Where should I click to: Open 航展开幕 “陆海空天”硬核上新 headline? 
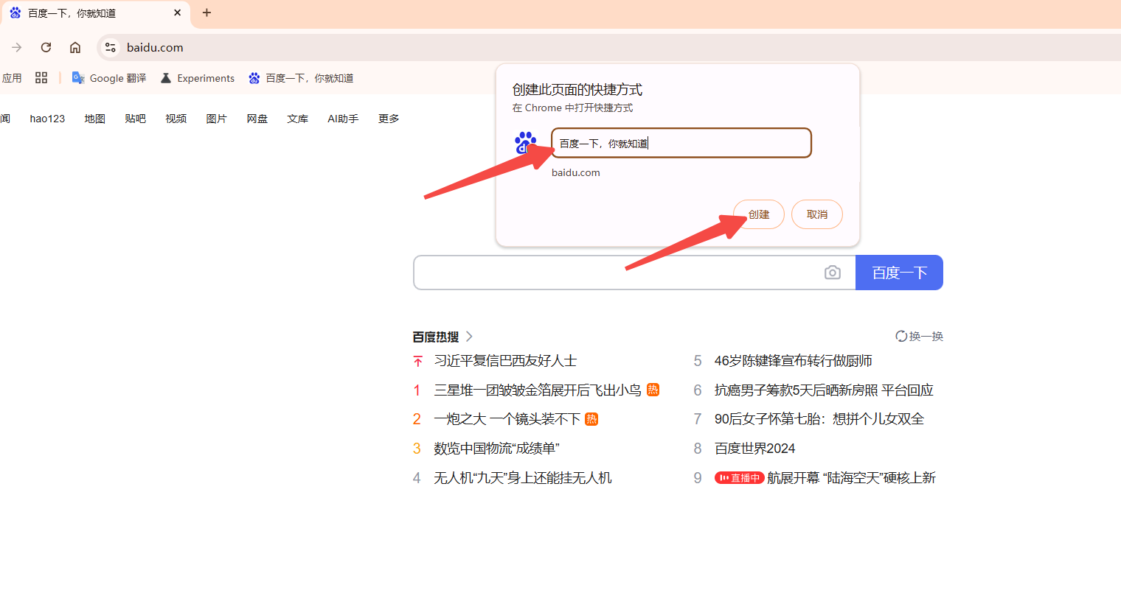coord(851,478)
